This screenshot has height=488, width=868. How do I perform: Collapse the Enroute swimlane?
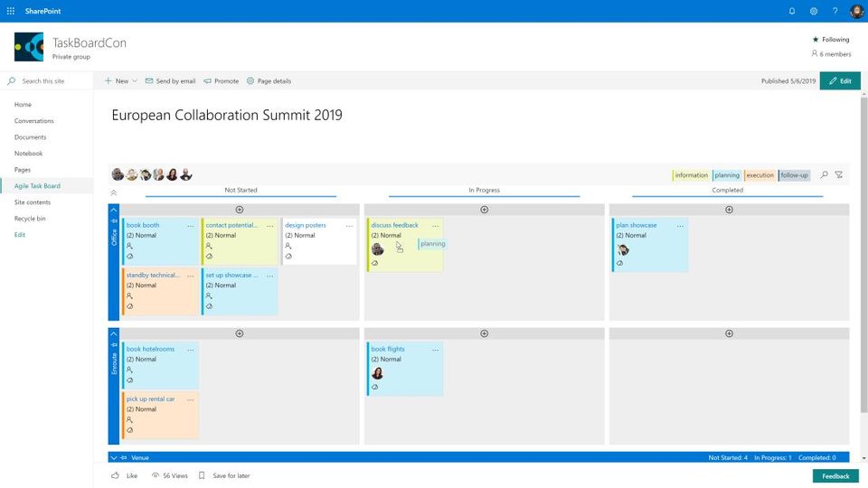click(114, 334)
